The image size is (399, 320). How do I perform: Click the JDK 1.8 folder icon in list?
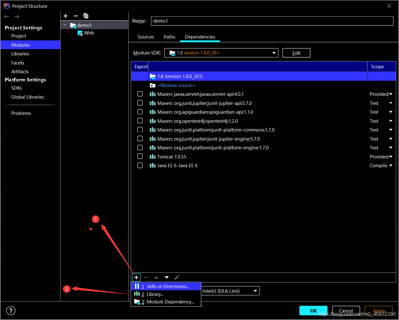(153, 76)
